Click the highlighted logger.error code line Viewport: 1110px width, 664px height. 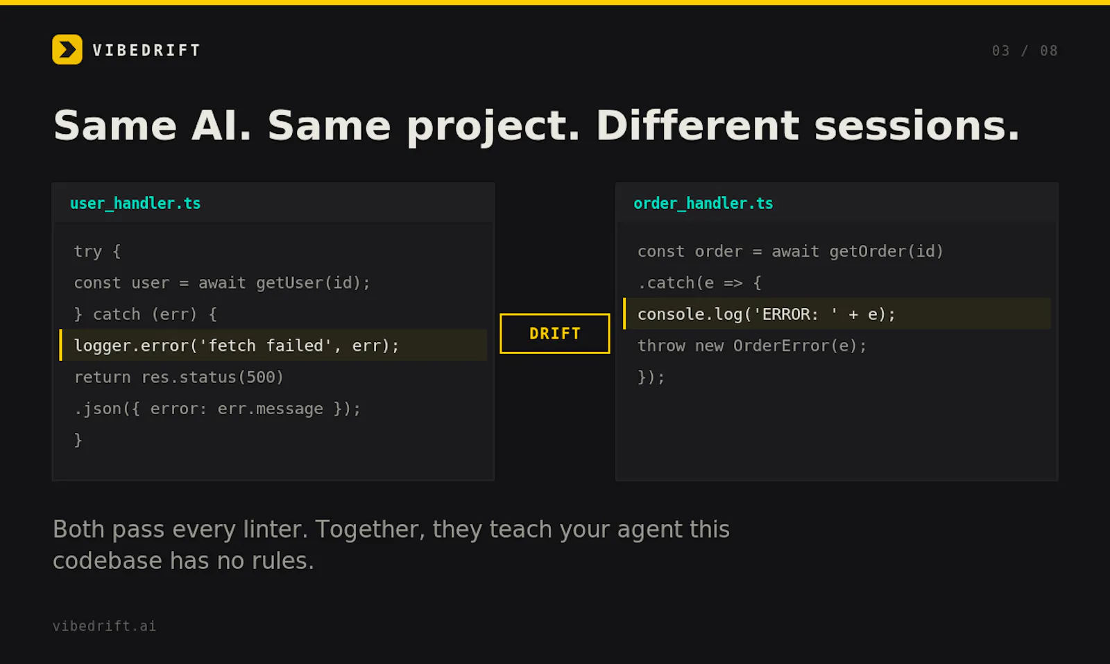(273, 345)
